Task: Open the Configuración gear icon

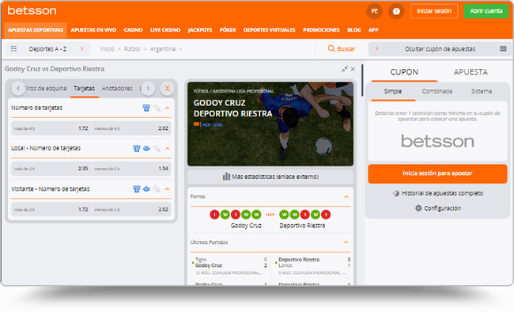Action: (x=418, y=208)
